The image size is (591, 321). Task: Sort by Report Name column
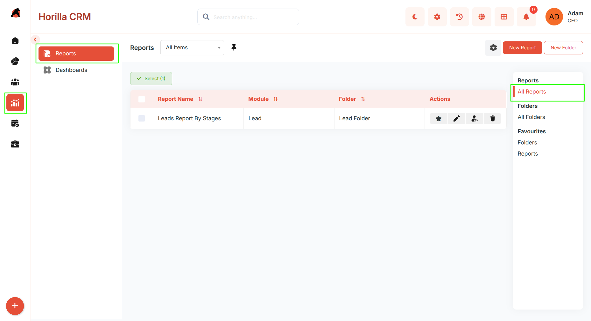point(200,99)
